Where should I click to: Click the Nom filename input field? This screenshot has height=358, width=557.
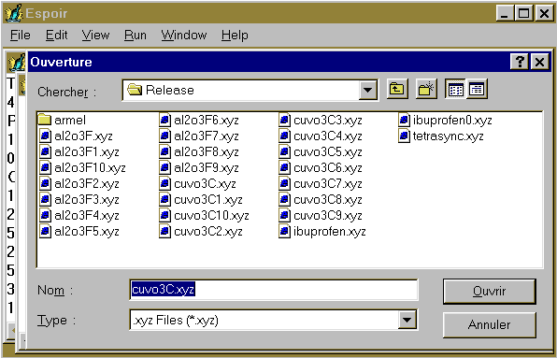[x=274, y=290]
